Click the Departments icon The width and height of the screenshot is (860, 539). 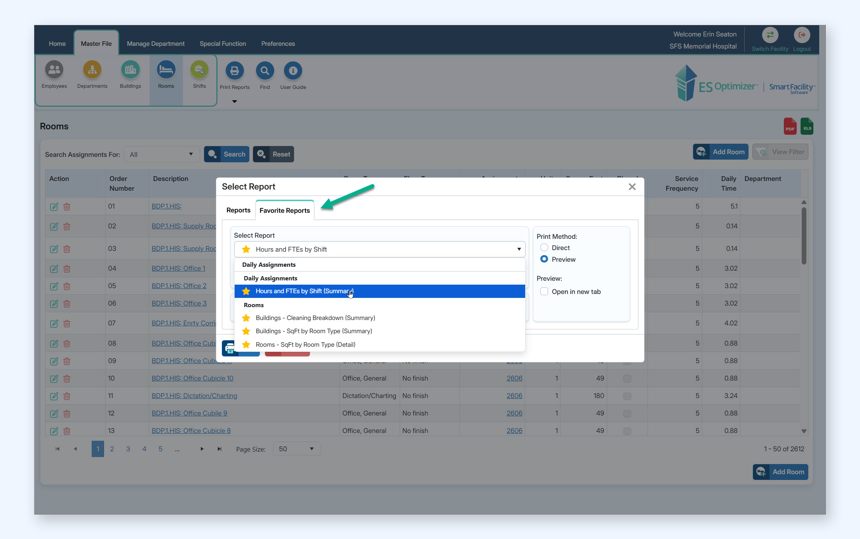pos(92,70)
